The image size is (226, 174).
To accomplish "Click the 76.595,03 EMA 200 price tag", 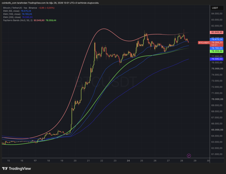I will (217, 59).
